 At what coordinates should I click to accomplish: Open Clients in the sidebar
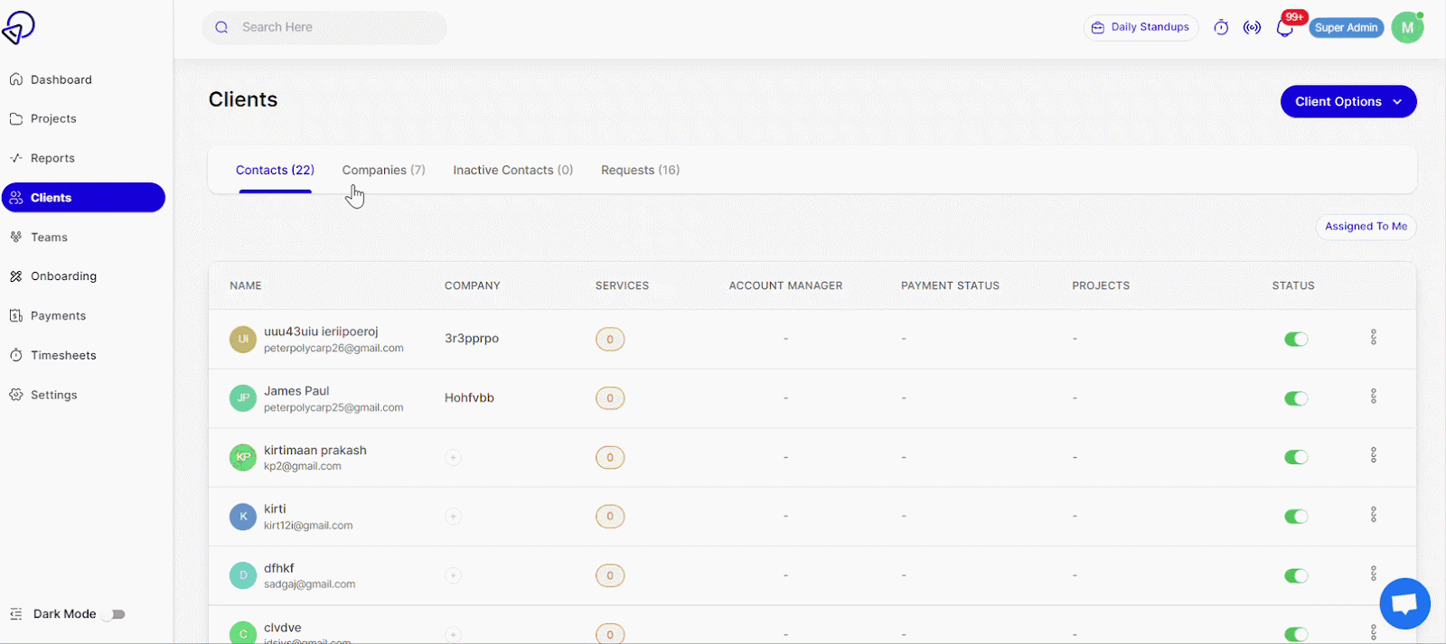pos(83,198)
